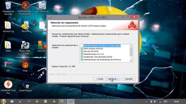Open the green X taskbar application

pyautogui.click(x=62, y=101)
